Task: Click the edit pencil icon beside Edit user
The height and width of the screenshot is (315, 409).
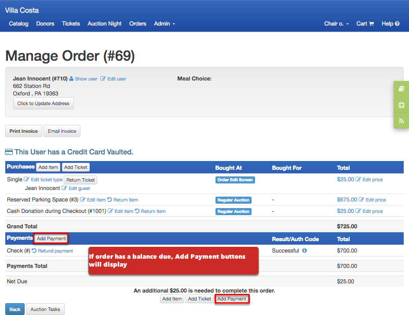Action: 103,79
